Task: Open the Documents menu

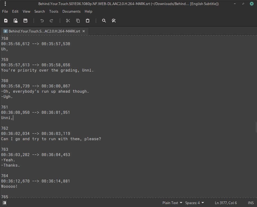Action: click(x=71, y=11)
